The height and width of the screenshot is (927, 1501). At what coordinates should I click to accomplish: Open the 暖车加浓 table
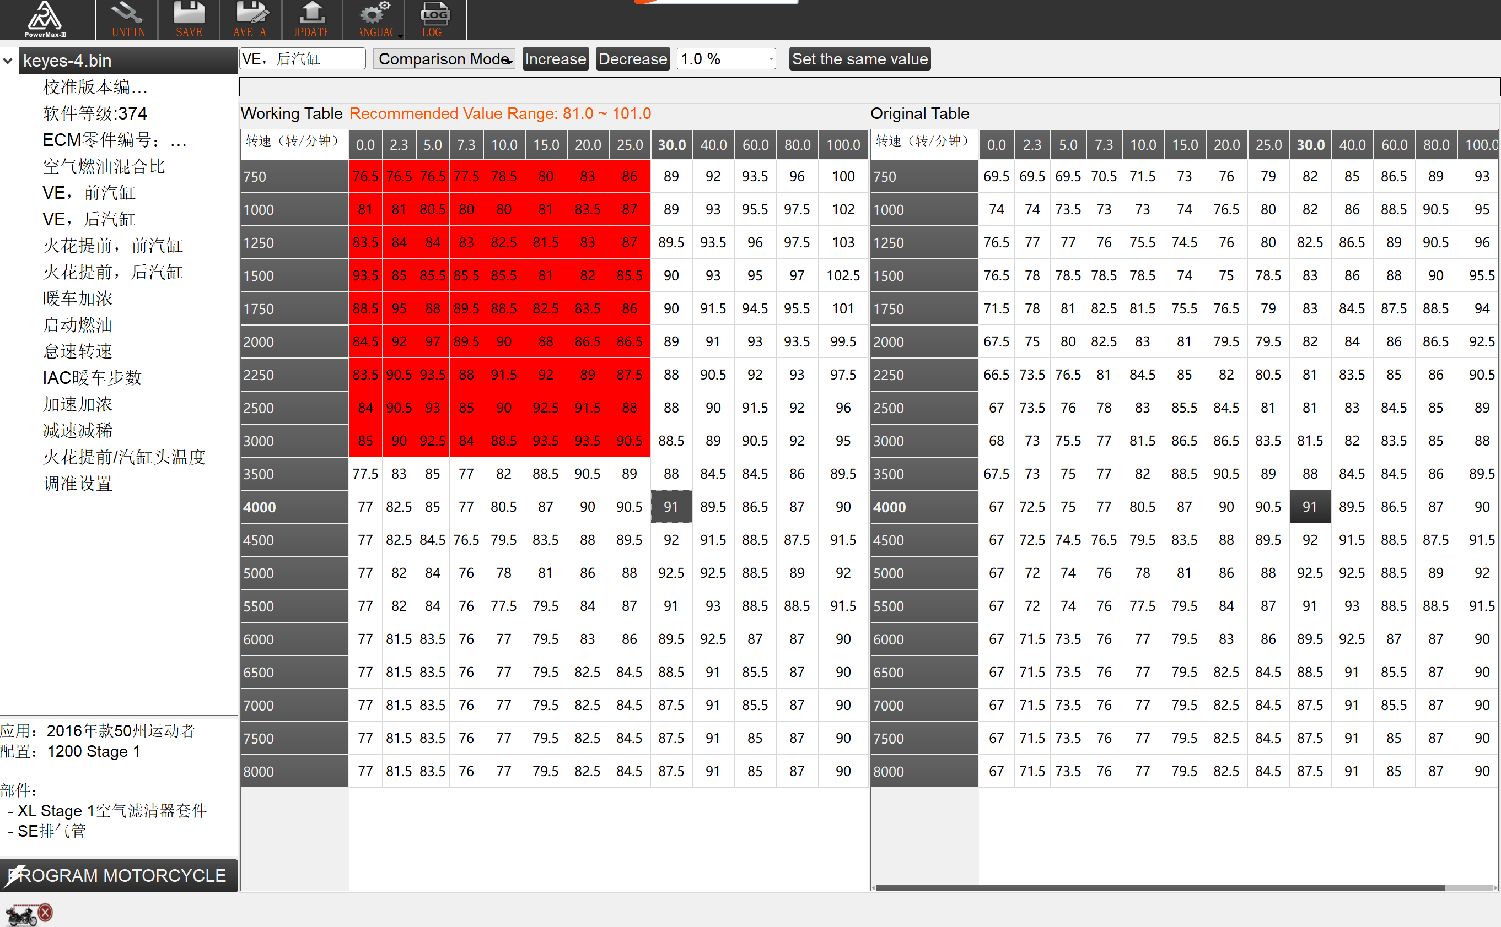pyautogui.click(x=77, y=299)
